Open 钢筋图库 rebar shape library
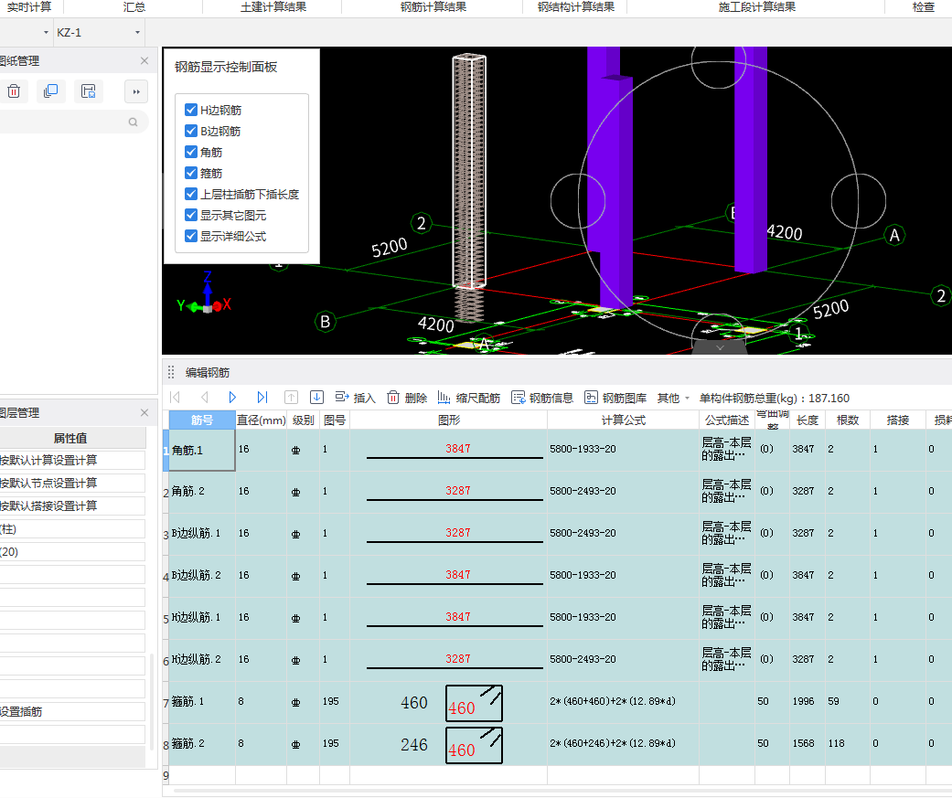 click(615, 398)
